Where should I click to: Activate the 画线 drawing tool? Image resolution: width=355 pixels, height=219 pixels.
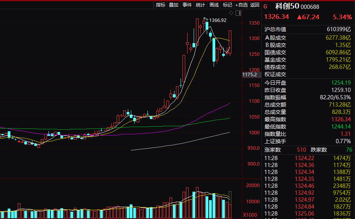click(214, 5)
